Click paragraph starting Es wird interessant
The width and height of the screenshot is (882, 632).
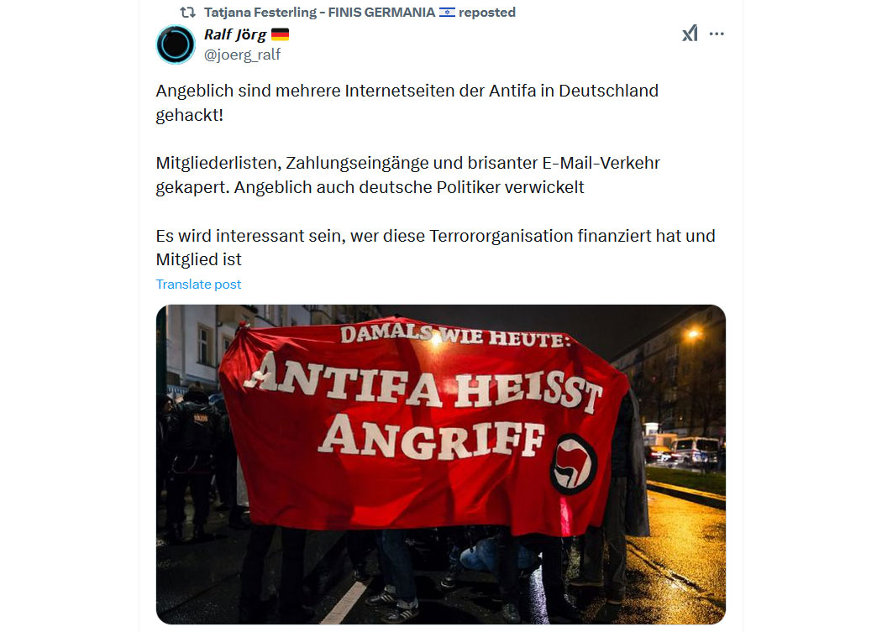tap(435, 248)
